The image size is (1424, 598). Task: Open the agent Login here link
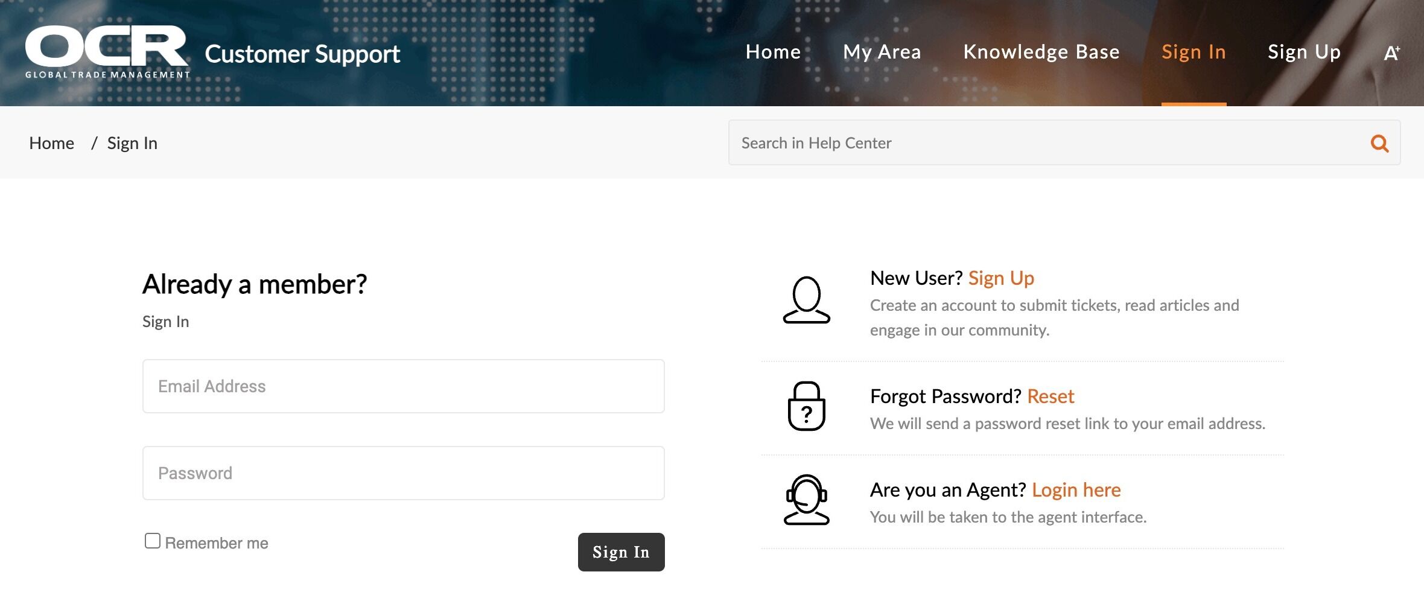(1076, 490)
